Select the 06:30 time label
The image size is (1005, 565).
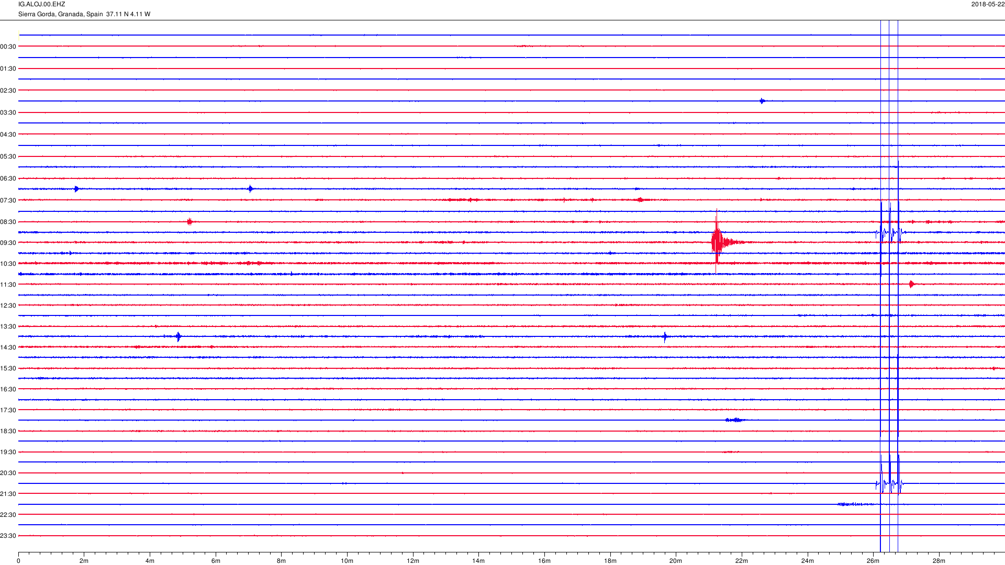click(x=8, y=178)
